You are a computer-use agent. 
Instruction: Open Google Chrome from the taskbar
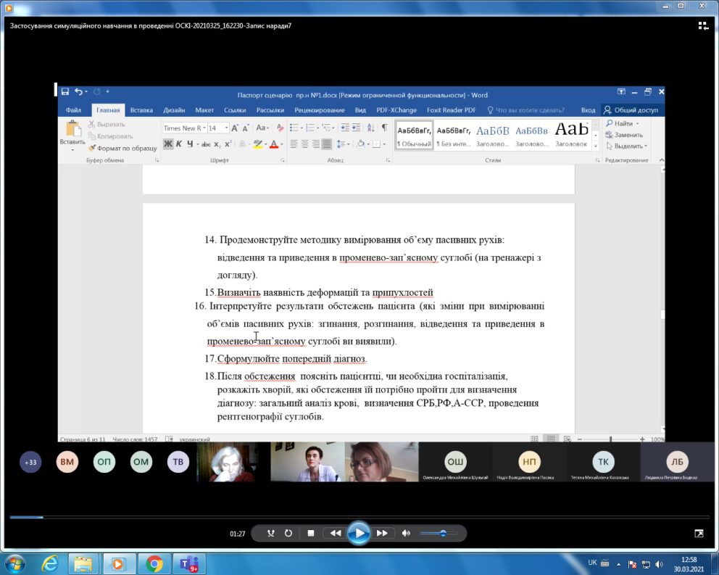[154, 563]
